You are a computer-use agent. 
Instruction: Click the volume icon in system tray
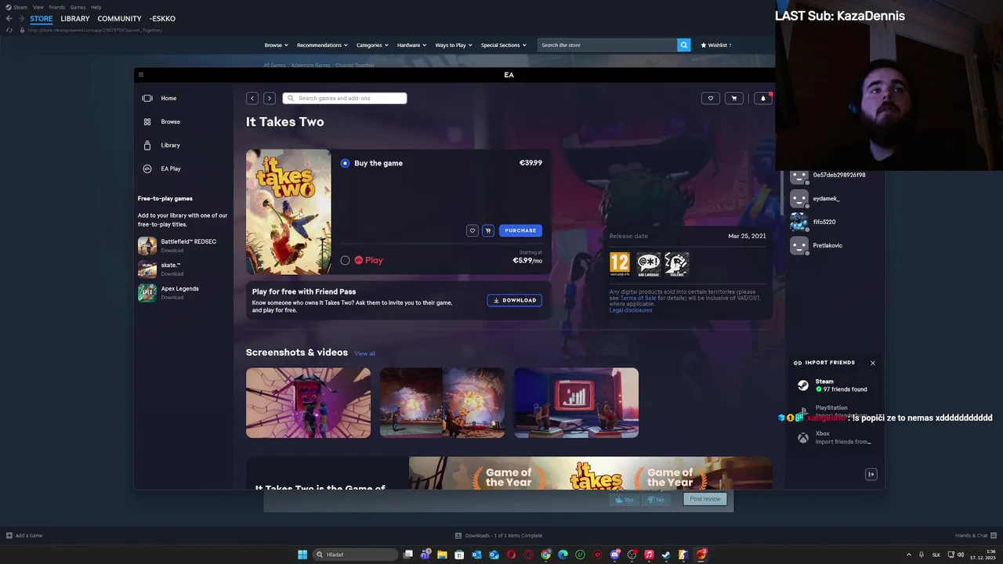[x=961, y=555]
